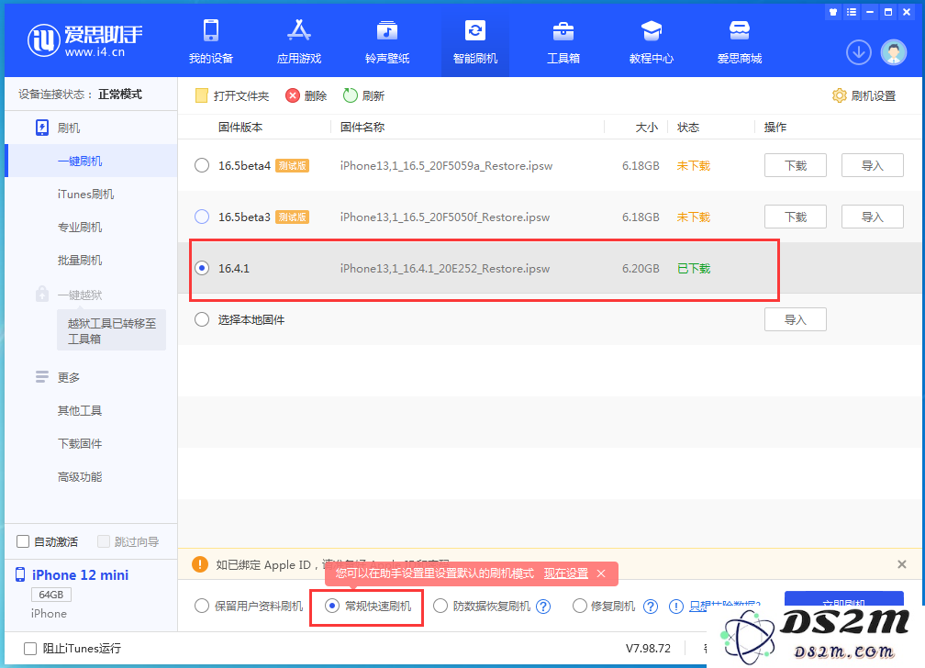The width and height of the screenshot is (925, 668).
Task: Click the blue exclamation info icon
Action: click(676, 607)
